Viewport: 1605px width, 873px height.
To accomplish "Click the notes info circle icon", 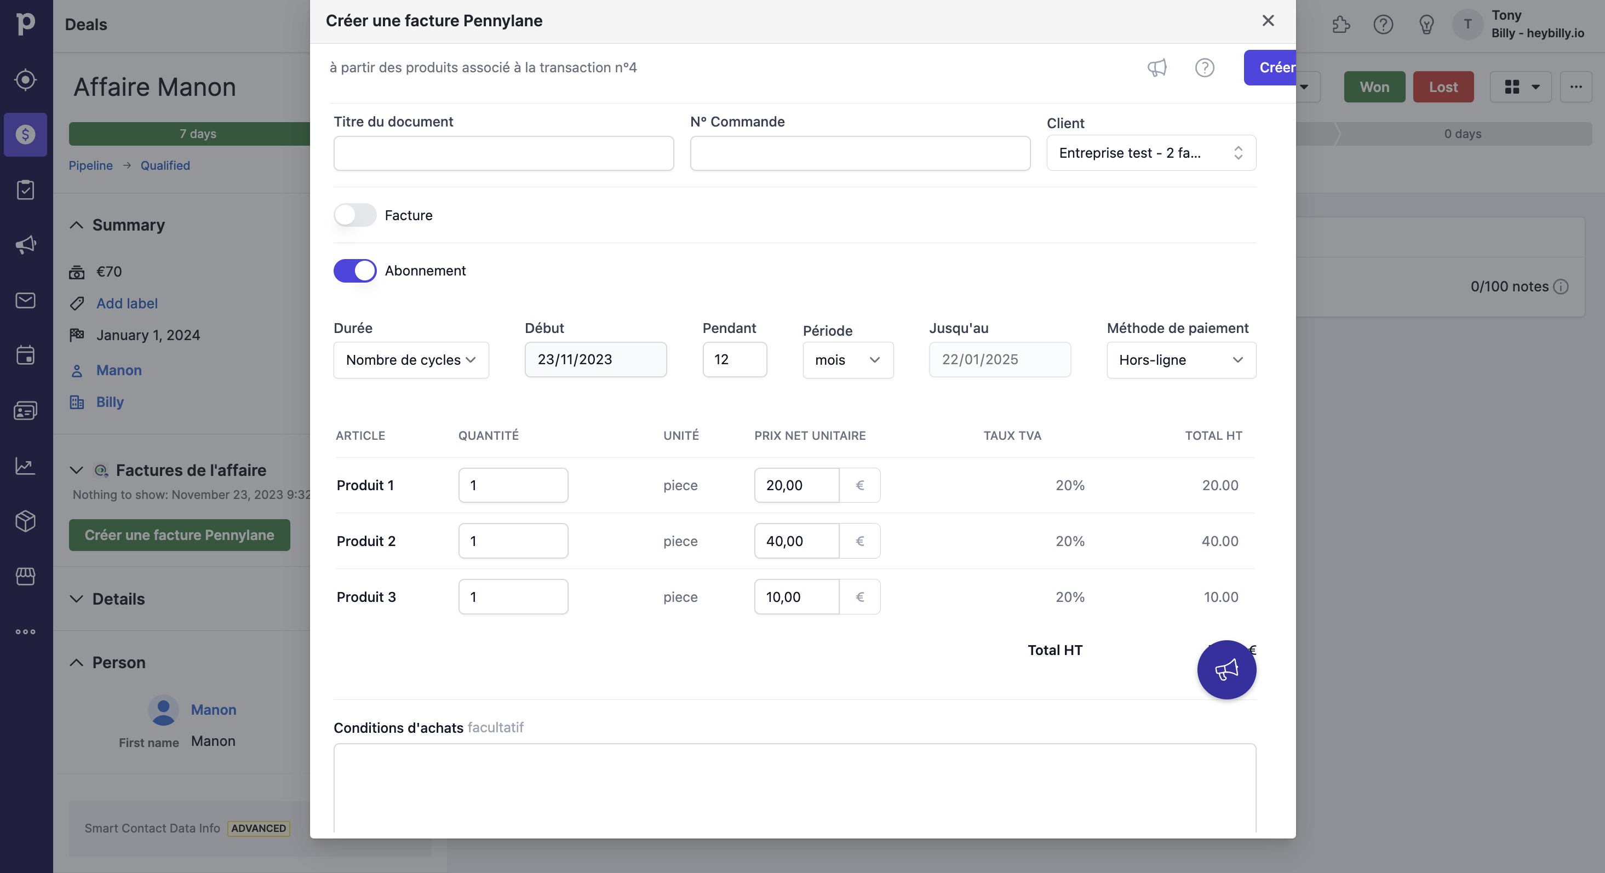I will 1561,286.
